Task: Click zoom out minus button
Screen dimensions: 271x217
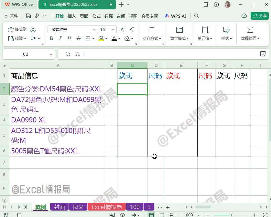Action: point(208,215)
